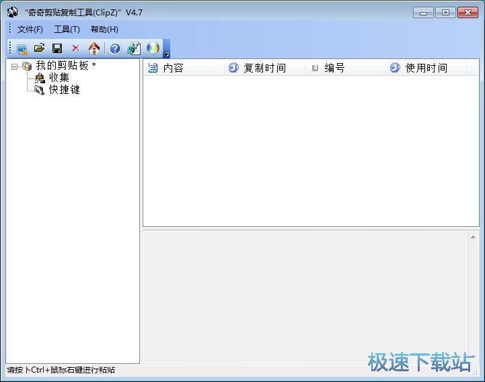
Task: Open the 帮助(H) menu
Action: 104,30
